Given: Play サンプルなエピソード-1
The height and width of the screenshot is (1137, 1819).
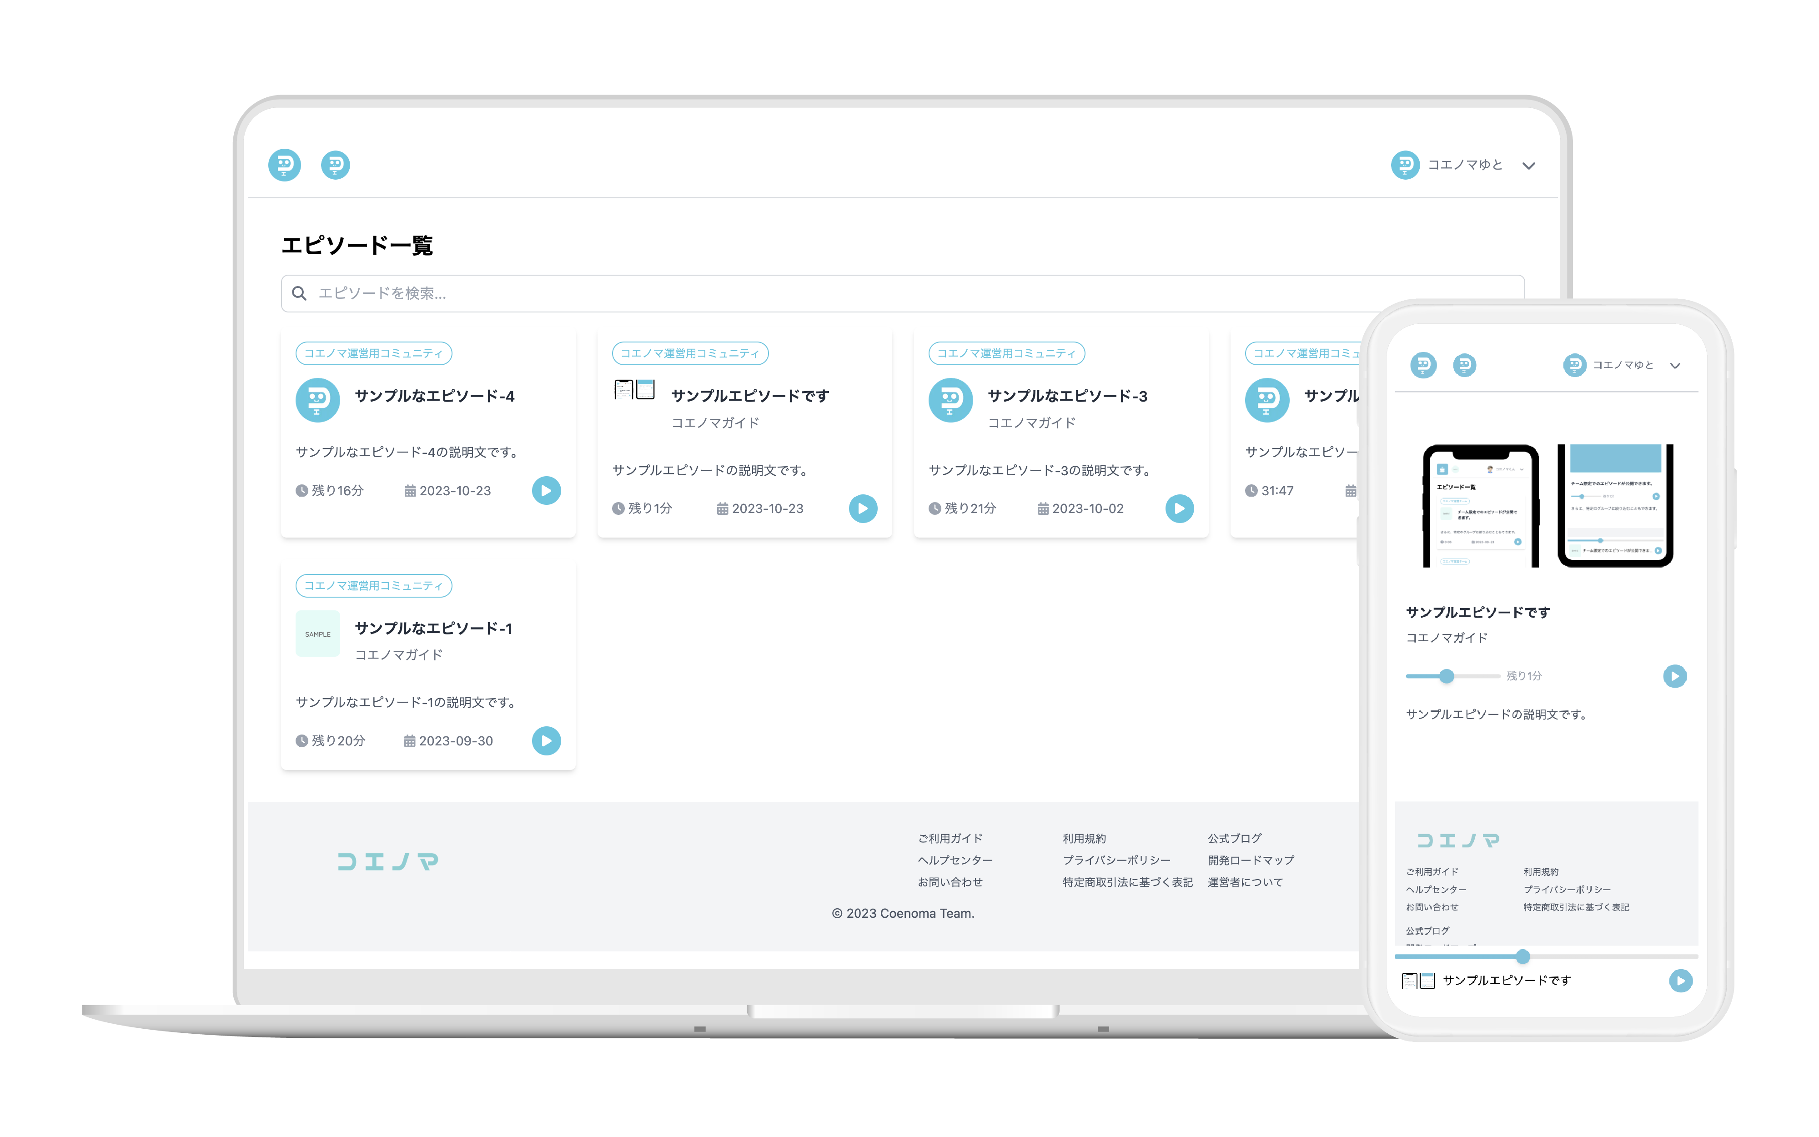Looking at the screenshot, I should click(547, 741).
